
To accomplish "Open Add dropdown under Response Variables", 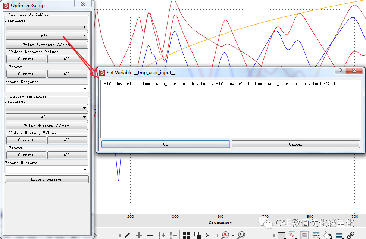I will [x=47, y=36].
